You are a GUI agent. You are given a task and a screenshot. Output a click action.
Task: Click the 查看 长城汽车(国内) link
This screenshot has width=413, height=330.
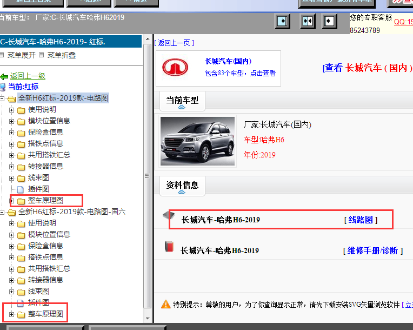click(368, 68)
